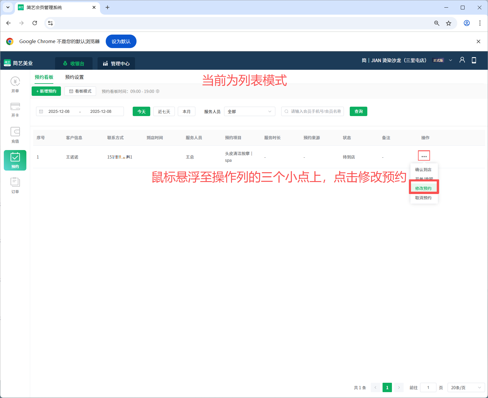Switch to the 预约设置 tab
Image resolution: width=488 pixels, height=398 pixels.
(x=74, y=77)
